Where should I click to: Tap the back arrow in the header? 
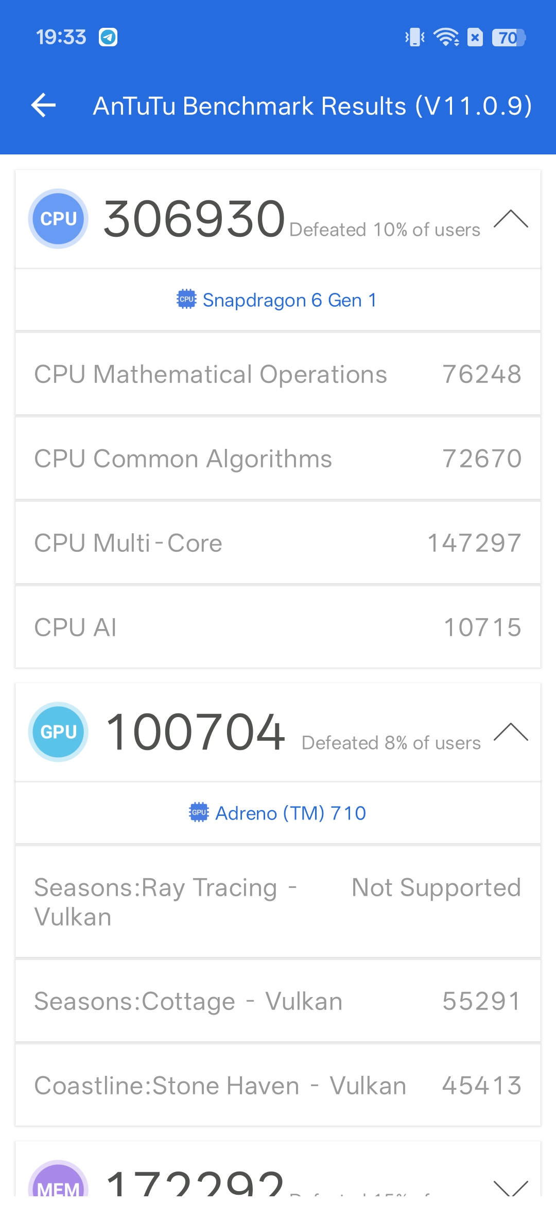(44, 106)
